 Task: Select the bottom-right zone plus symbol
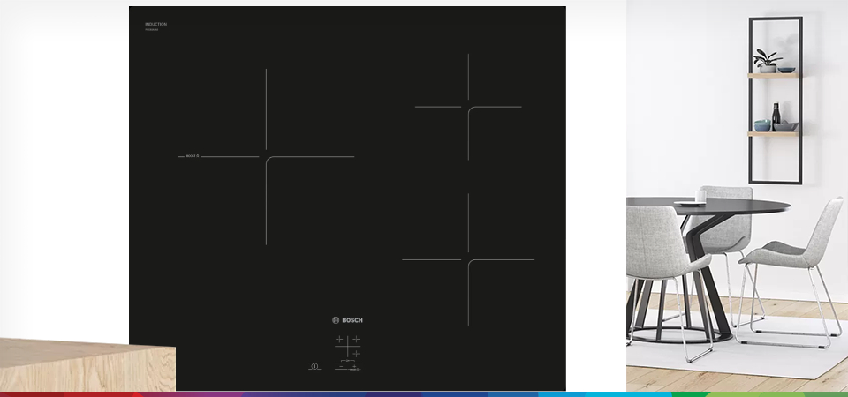[356, 353]
